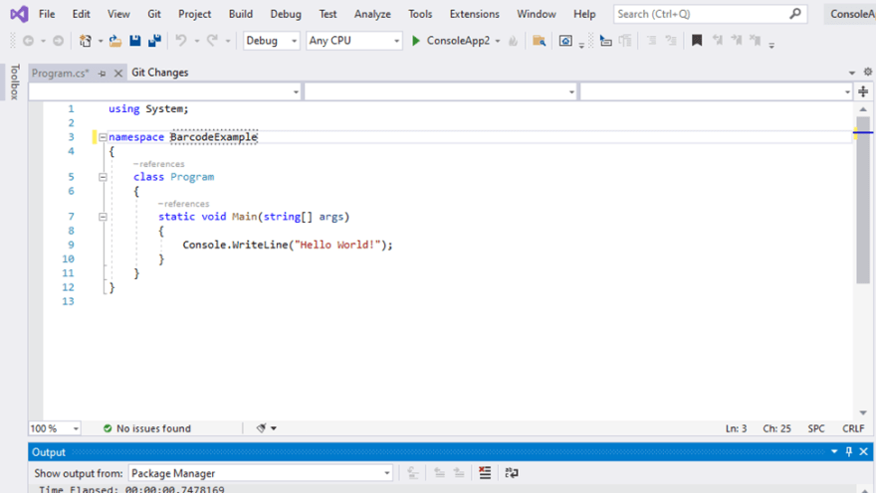Click the SPC indentation indicator
This screenshot has height=493, width=876.
pyautogui.click(x=815, y=428)
